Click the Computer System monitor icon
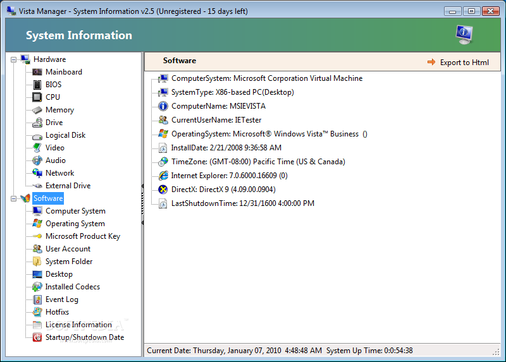This screenshot has height=362, width=506. [x=37, y=211]
